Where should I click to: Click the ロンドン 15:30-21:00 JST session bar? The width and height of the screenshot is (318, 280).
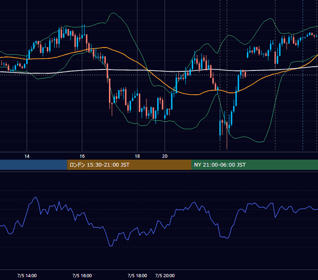coord(129,165)
